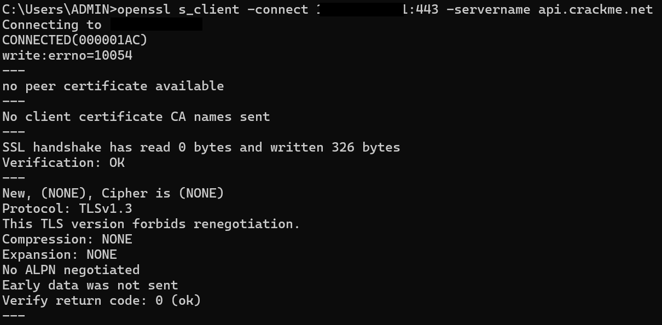Click the "SSL handshake has read" line

(201, 147)
